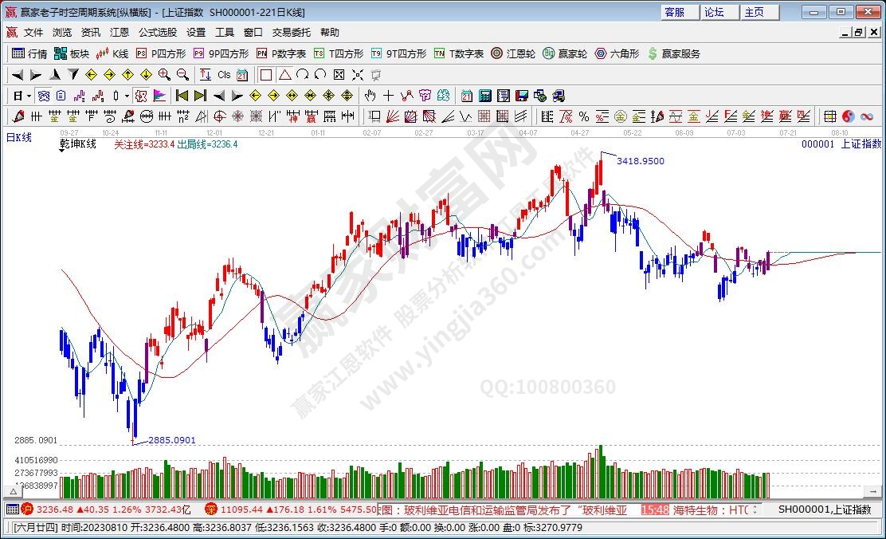Expand the candlestick style dropdown arrow
886x539 pixels.
click(127, 96)
